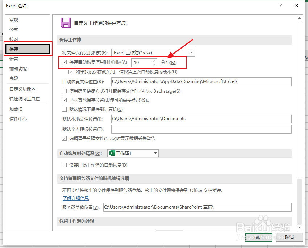Image resolution: width=308 pixels, height=248 pixels.
Task: Open 加载项 settings page
Action: click(x=28, y=109)
